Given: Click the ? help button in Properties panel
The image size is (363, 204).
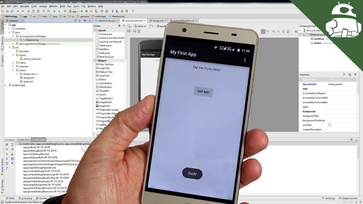Looking at the screenshot, I should [344, 75].
